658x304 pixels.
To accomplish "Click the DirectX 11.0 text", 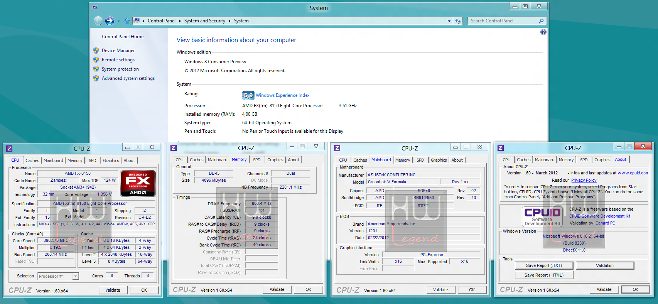I will tap(574, 250).
